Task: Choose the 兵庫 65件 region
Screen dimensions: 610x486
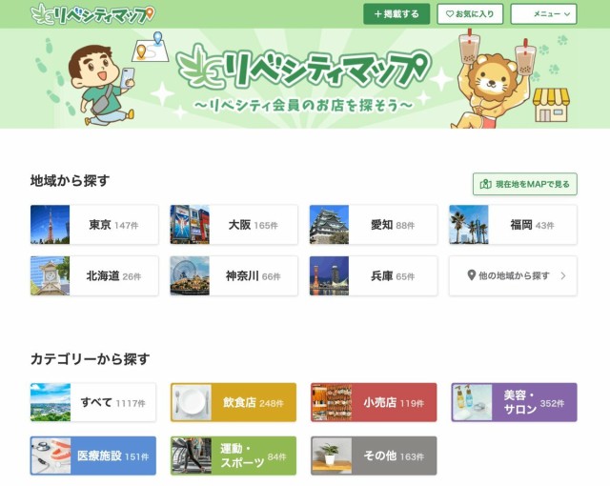Action: tap(374, 275)
